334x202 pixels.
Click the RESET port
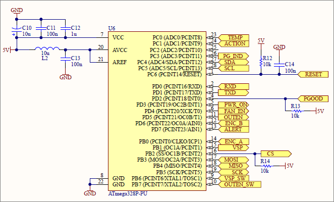(313, 74)
